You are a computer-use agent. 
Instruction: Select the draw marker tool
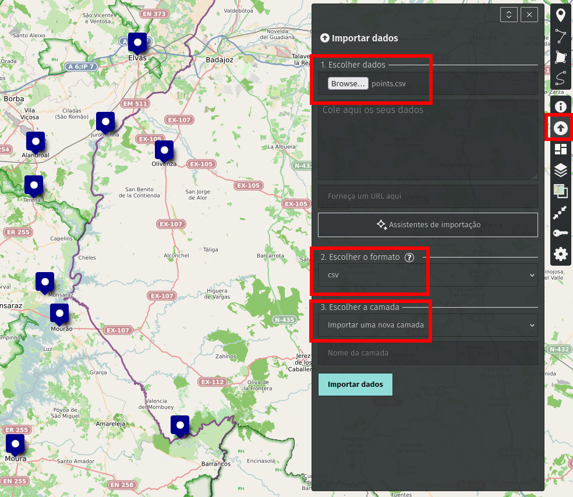click(561, 15)
